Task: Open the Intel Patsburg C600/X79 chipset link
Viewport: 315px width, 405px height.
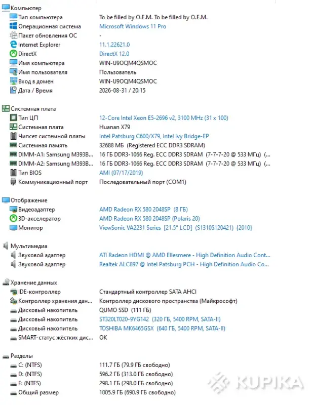Action: coord(154,136)
